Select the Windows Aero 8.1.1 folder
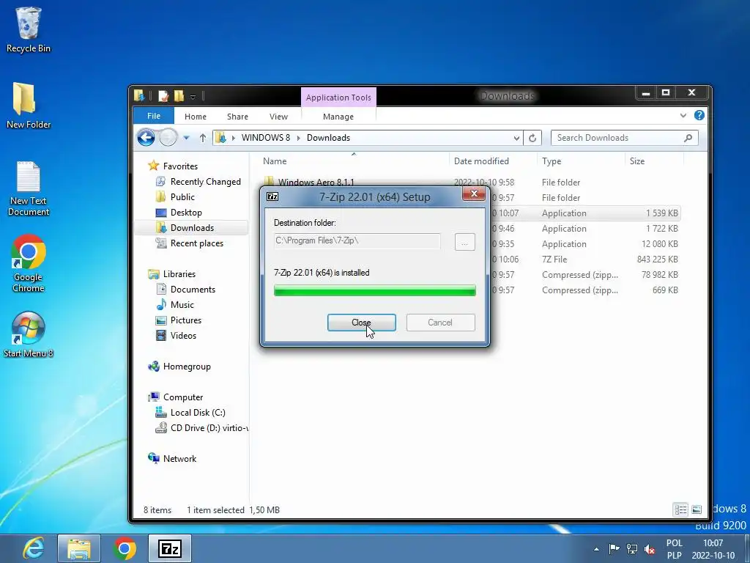 point(309,182)
